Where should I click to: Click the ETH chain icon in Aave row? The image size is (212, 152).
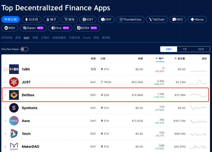pos(102,121)
